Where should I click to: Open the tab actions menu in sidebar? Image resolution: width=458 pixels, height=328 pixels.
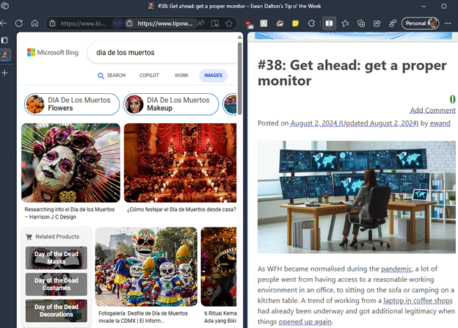pyautogui.click(x=4, y=40)
